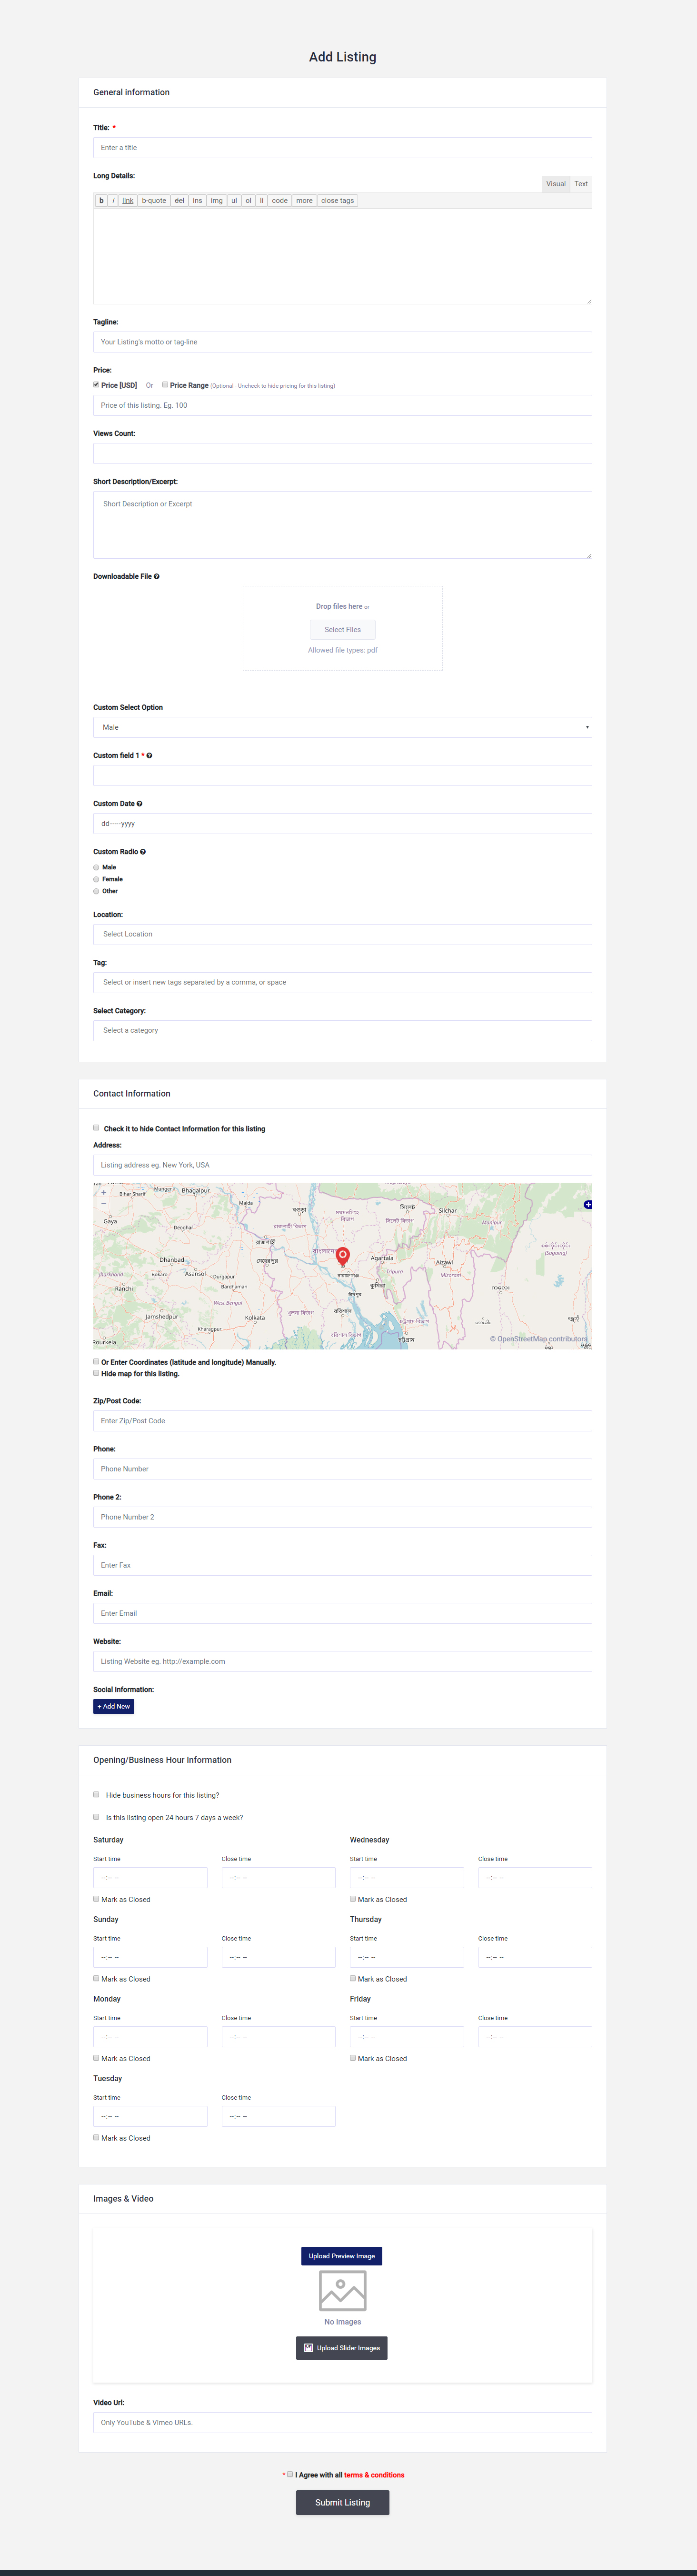This screenshot has width=697, height=2576.
Task: Click the b-quote toolbar button
Action: point(154,201)
